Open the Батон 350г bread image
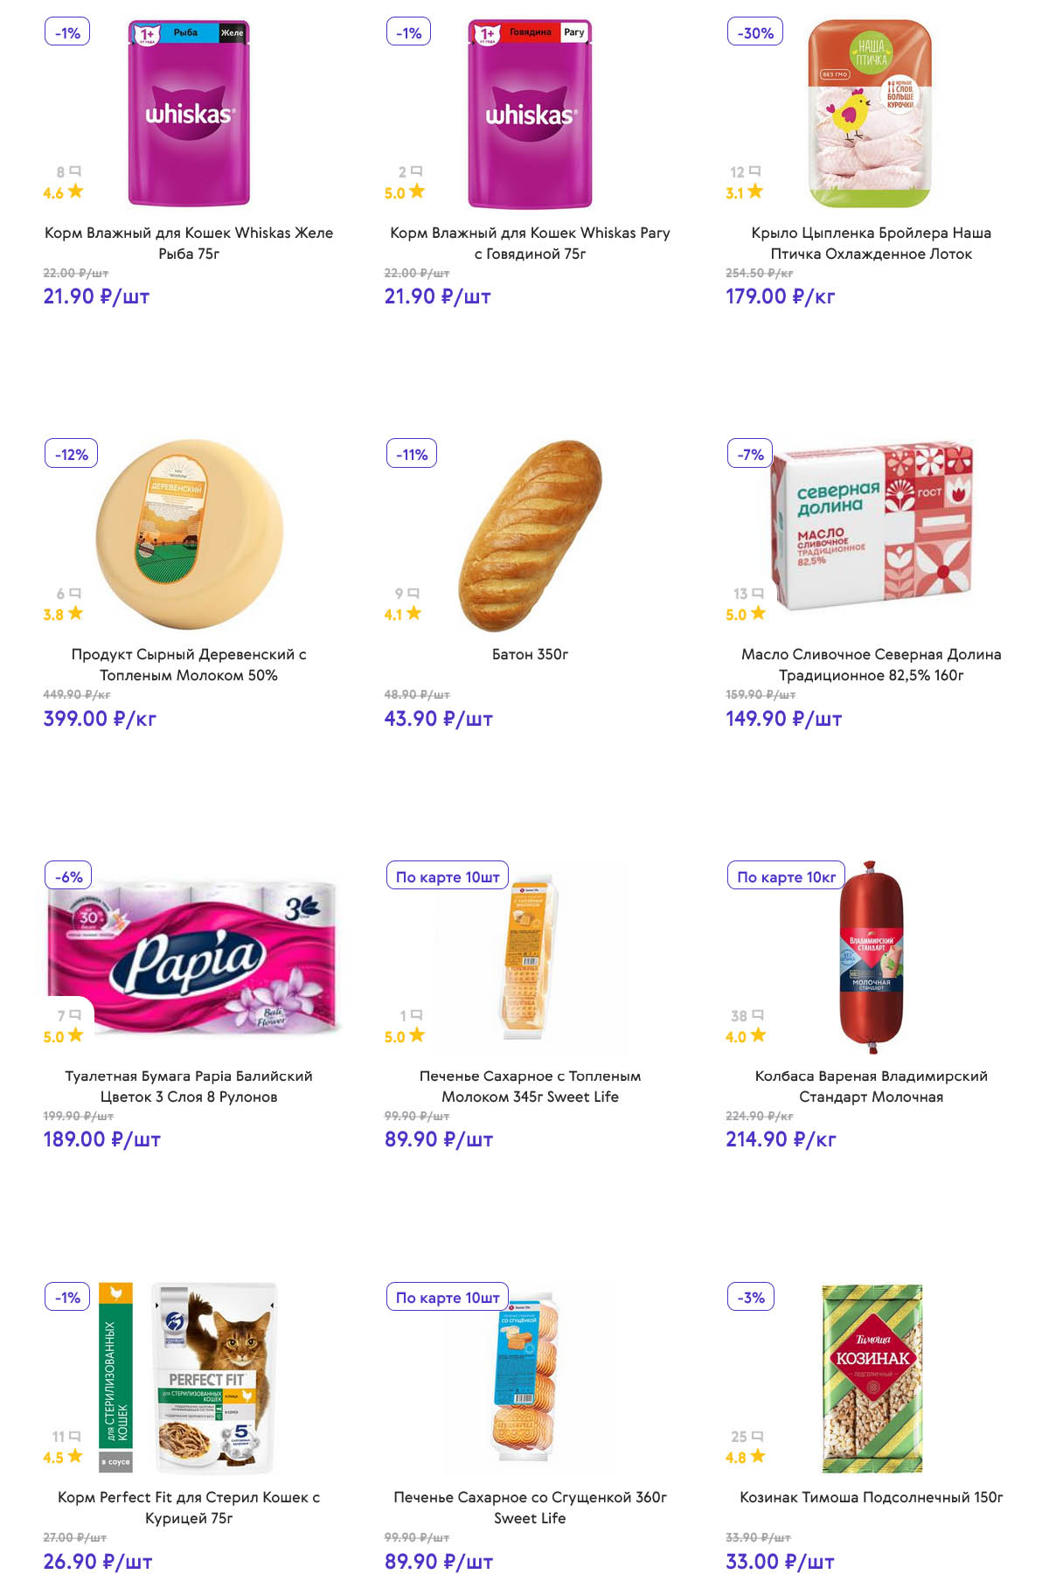 click(x=530, y=535)
